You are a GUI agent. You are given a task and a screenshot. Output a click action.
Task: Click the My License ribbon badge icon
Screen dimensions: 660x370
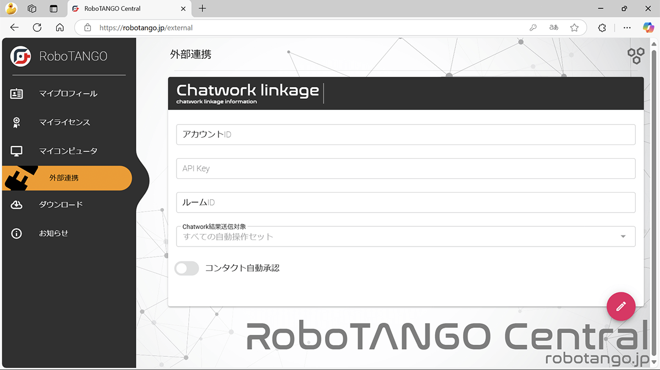[x=16, y=122]
